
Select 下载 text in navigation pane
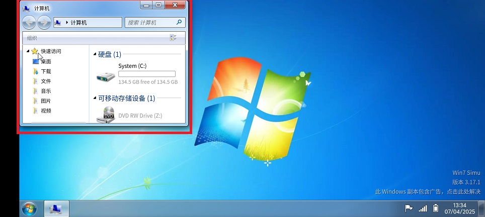(x=46, y=71)
